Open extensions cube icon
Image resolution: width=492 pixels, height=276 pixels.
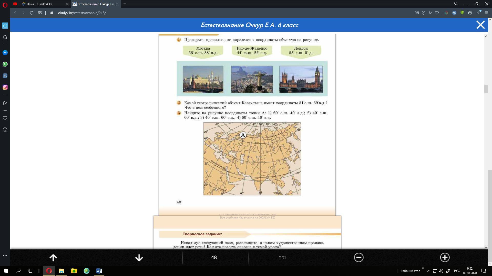(x=470, y=13)
